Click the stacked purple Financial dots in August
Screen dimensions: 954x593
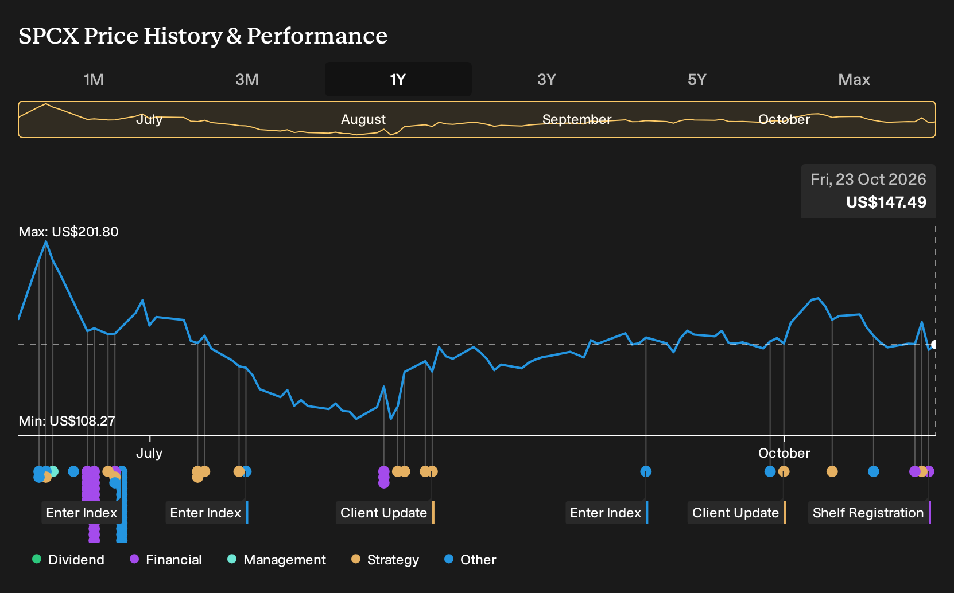pos(384,477)
